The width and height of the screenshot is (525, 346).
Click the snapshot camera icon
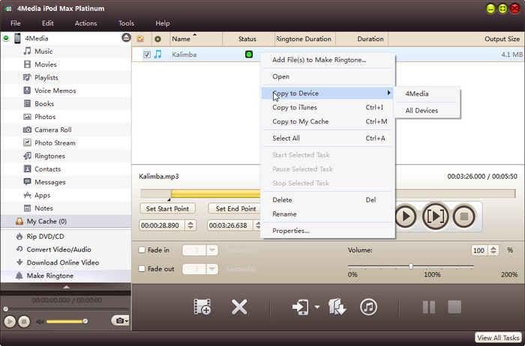(x=118, y=321)
